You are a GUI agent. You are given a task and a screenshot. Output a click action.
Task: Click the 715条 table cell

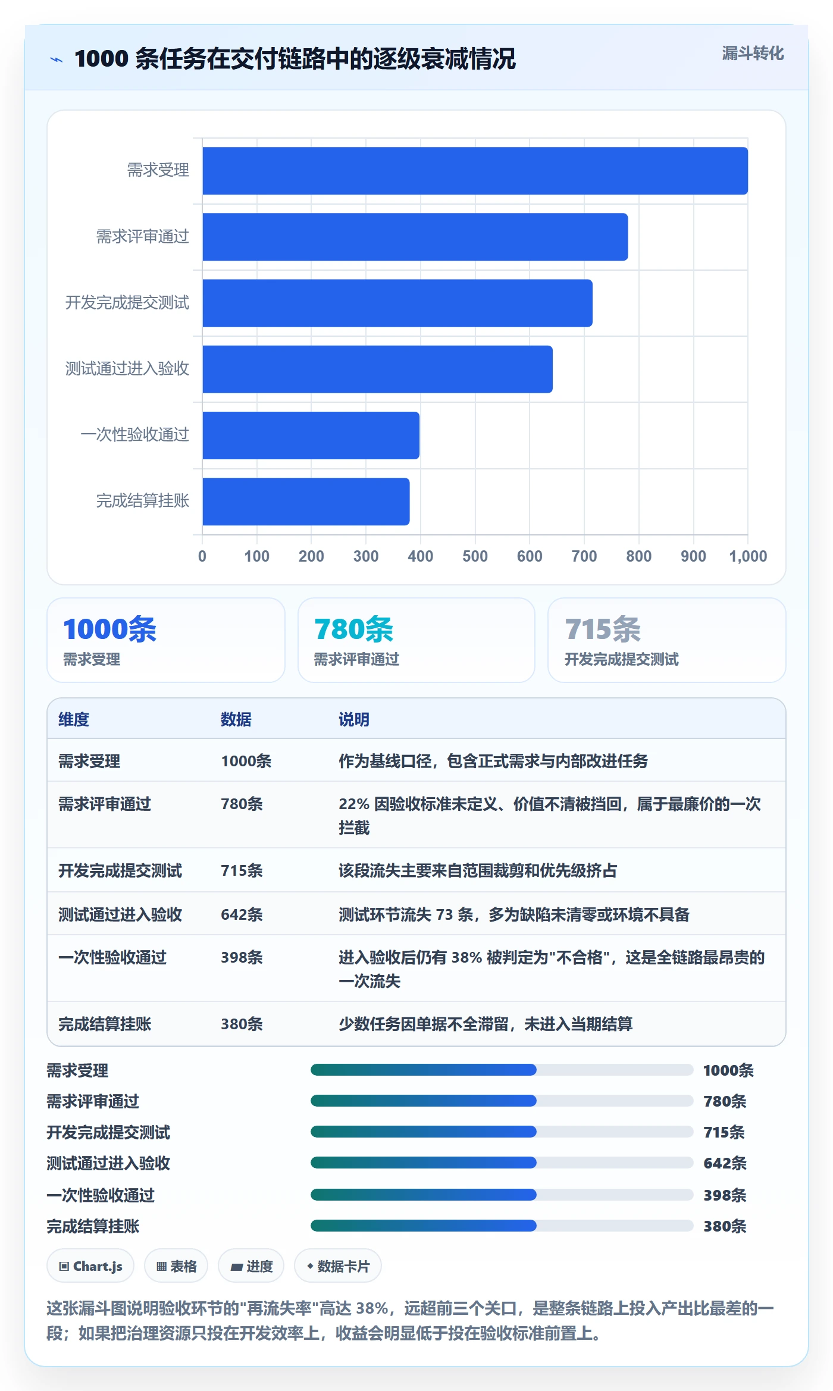(242, 870)
